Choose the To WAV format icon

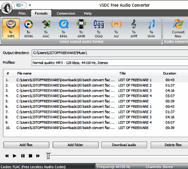pyautogui.click(x=151, y=29)
